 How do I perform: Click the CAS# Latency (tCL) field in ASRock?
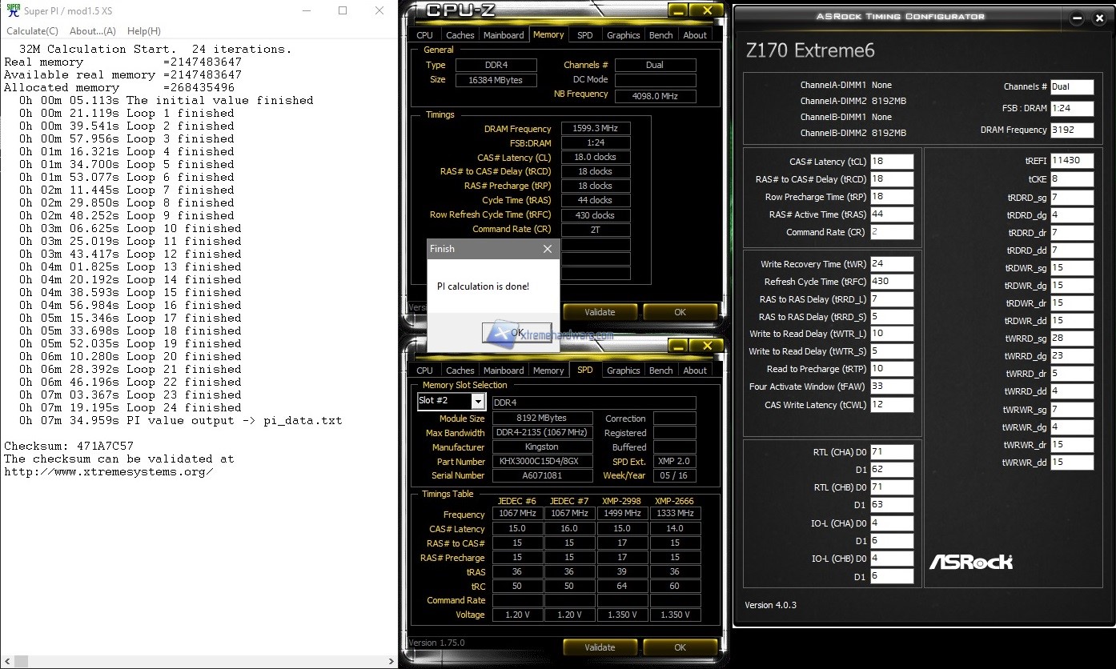pyautogui.click(x=891, y=162)
